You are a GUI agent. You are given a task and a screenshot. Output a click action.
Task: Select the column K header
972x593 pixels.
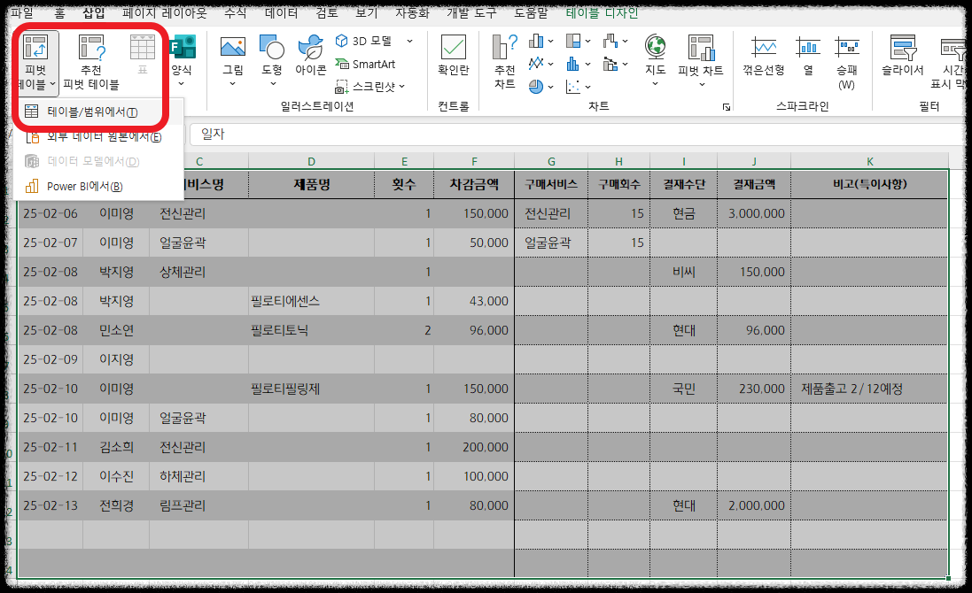[x=870, y=162]
